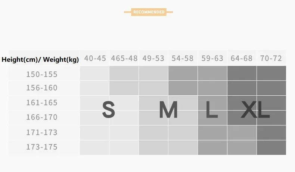Click the Height(cm)/ Weight(kg) header cell

[x=40, y=60]
